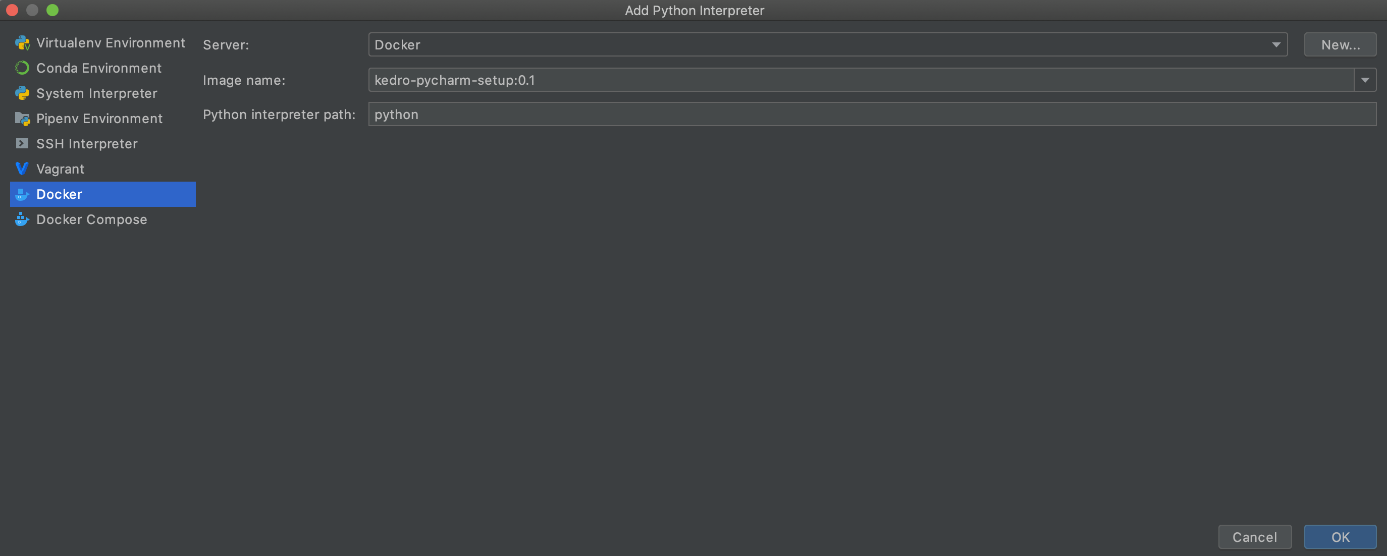Click the Cancel button
This screenshot has width=1387, height=556.
tap(1255, 537)
